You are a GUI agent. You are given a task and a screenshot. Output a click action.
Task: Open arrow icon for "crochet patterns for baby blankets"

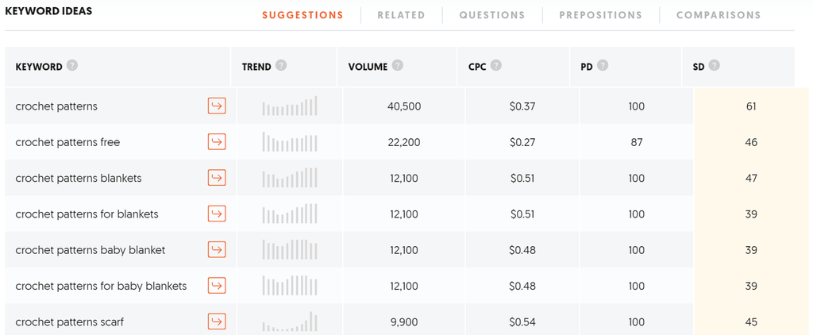point(217,286)
